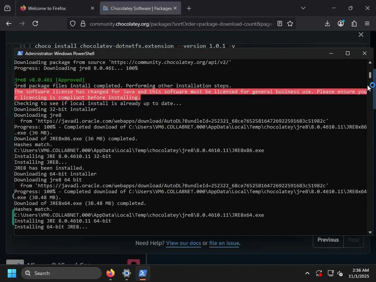
Task: Show hidden system tray icons
Action: [x=307, y=273]
